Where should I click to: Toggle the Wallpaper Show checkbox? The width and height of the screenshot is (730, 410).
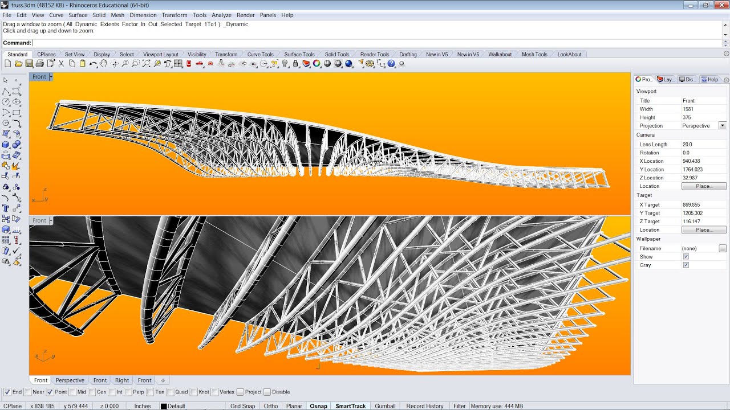[686, 257]
